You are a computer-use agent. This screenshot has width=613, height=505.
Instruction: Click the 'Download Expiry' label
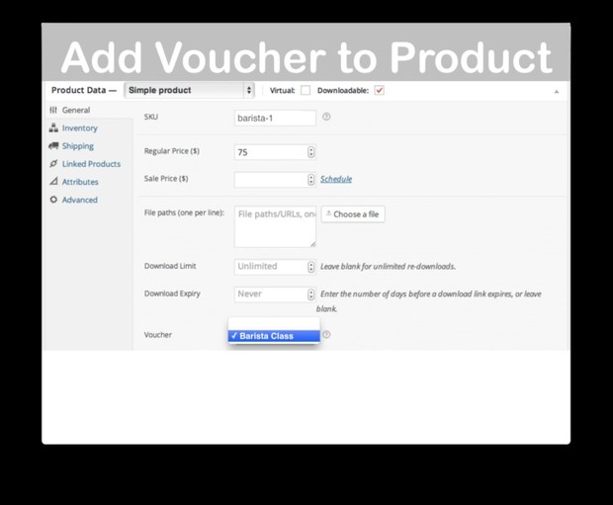click(172, 294)
